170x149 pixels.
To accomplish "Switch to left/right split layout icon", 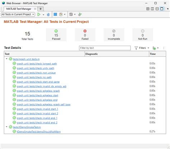I will [x=152, y=9].
